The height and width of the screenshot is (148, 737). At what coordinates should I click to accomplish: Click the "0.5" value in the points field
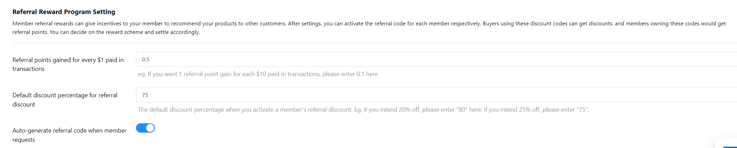146,60
